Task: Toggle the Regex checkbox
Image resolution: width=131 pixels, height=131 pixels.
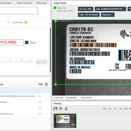Action: [27, 42]
